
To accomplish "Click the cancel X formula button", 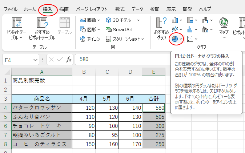I will [51, 59].
